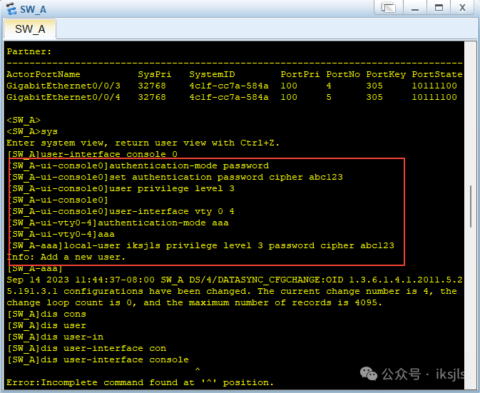Click the 'Enter system view' message line
The height and width of the screenshot is (393, 480).
[143, 143]
